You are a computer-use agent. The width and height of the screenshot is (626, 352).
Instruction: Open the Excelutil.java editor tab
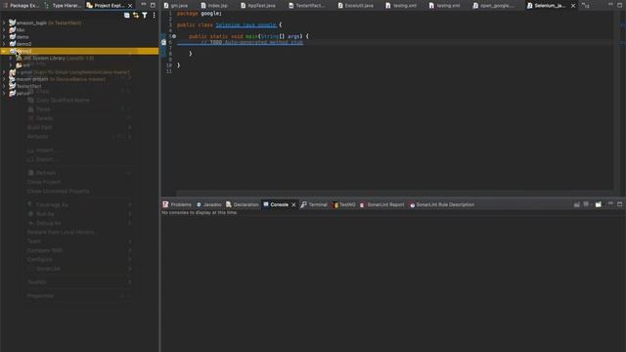(x=355, y=6)
